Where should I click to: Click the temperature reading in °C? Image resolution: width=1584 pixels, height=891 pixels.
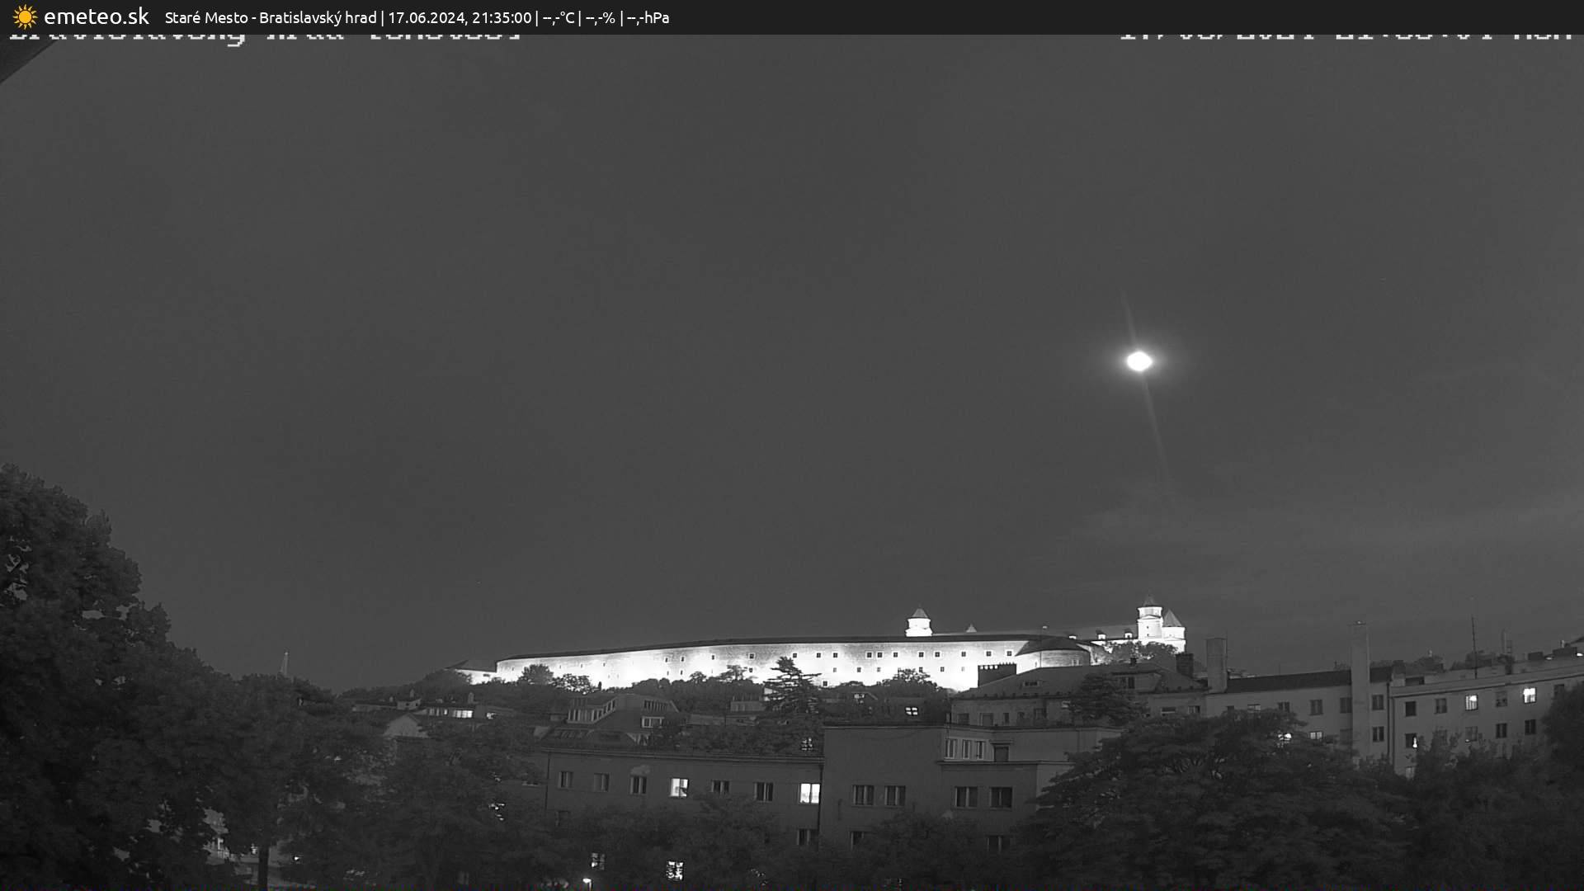coord(559,17)
